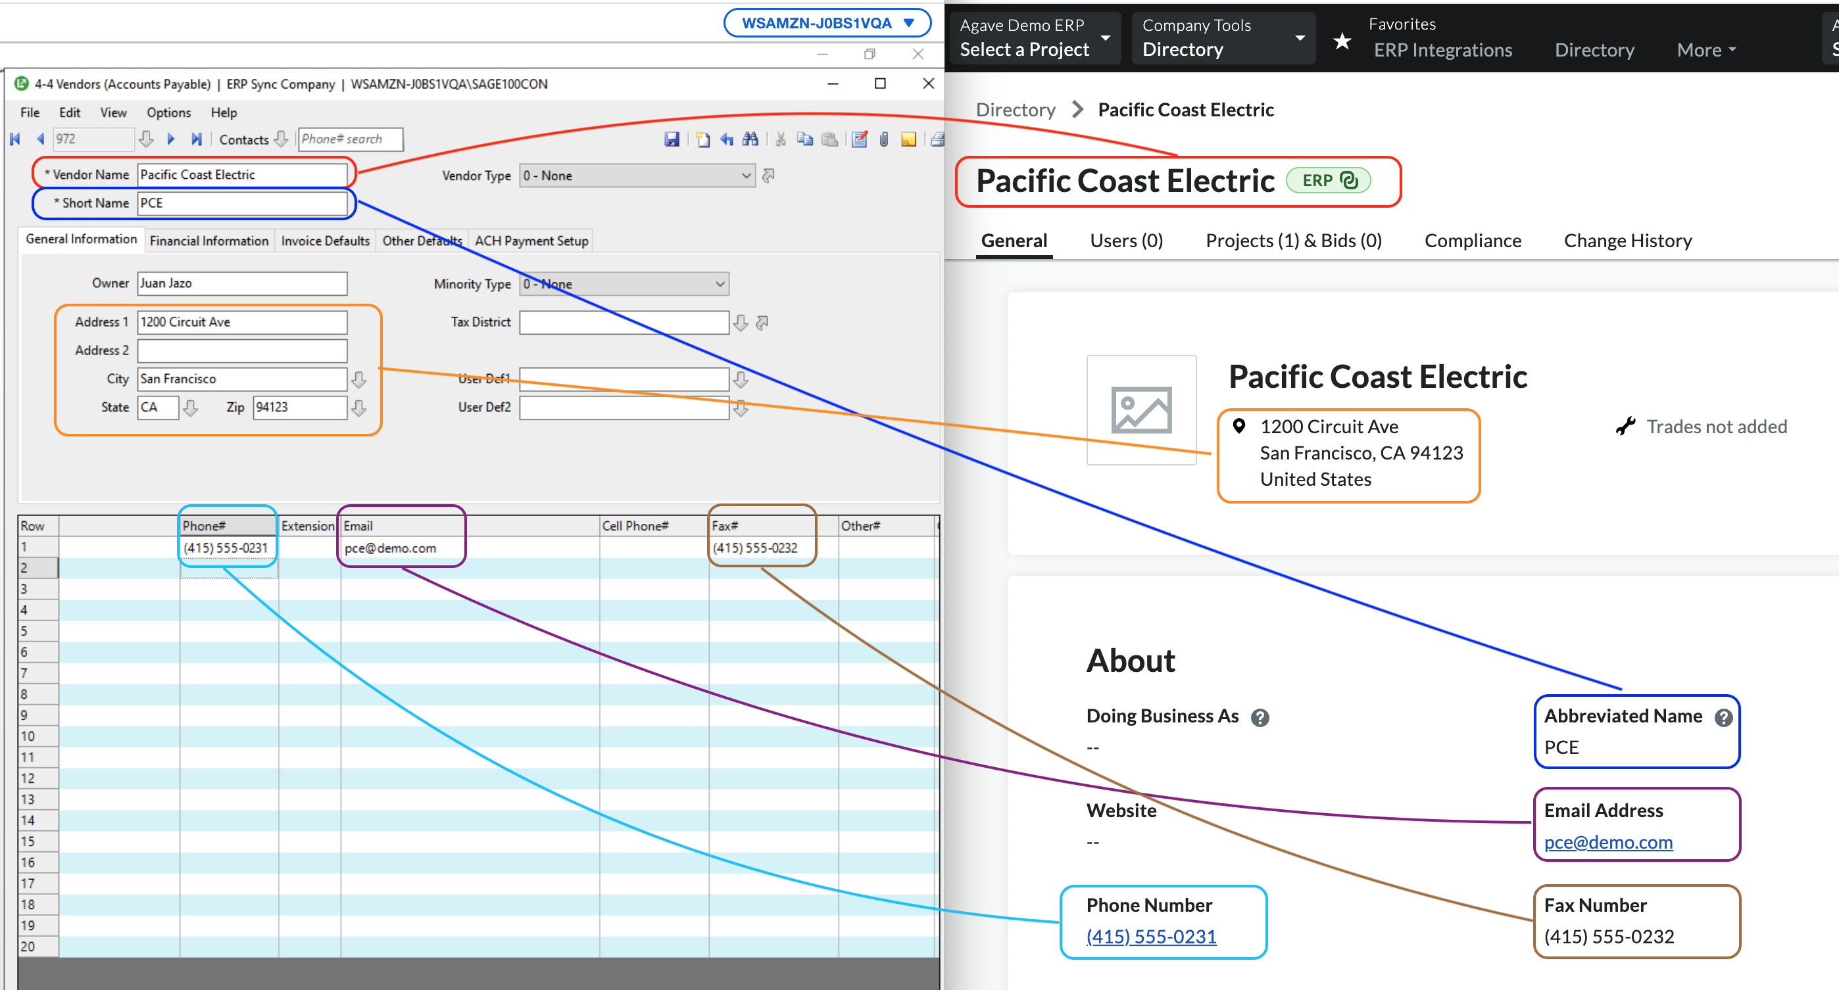
Task: Click Directory breadcrumb link
Action: coord(1015,110)
